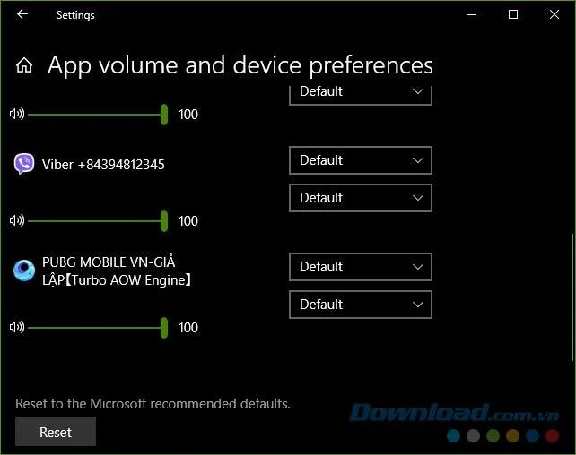The width and height of the screenshot is (576, 455).
Task: Mute the speaker icon above the Viber row
Action: pos(17,114)
